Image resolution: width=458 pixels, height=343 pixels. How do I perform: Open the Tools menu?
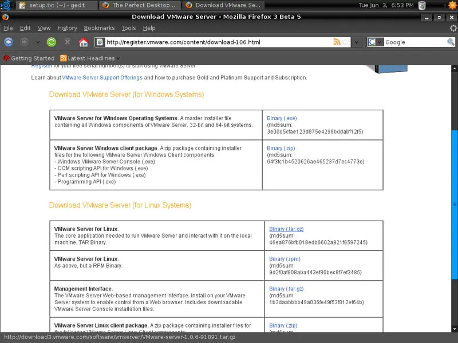point(129,28)
